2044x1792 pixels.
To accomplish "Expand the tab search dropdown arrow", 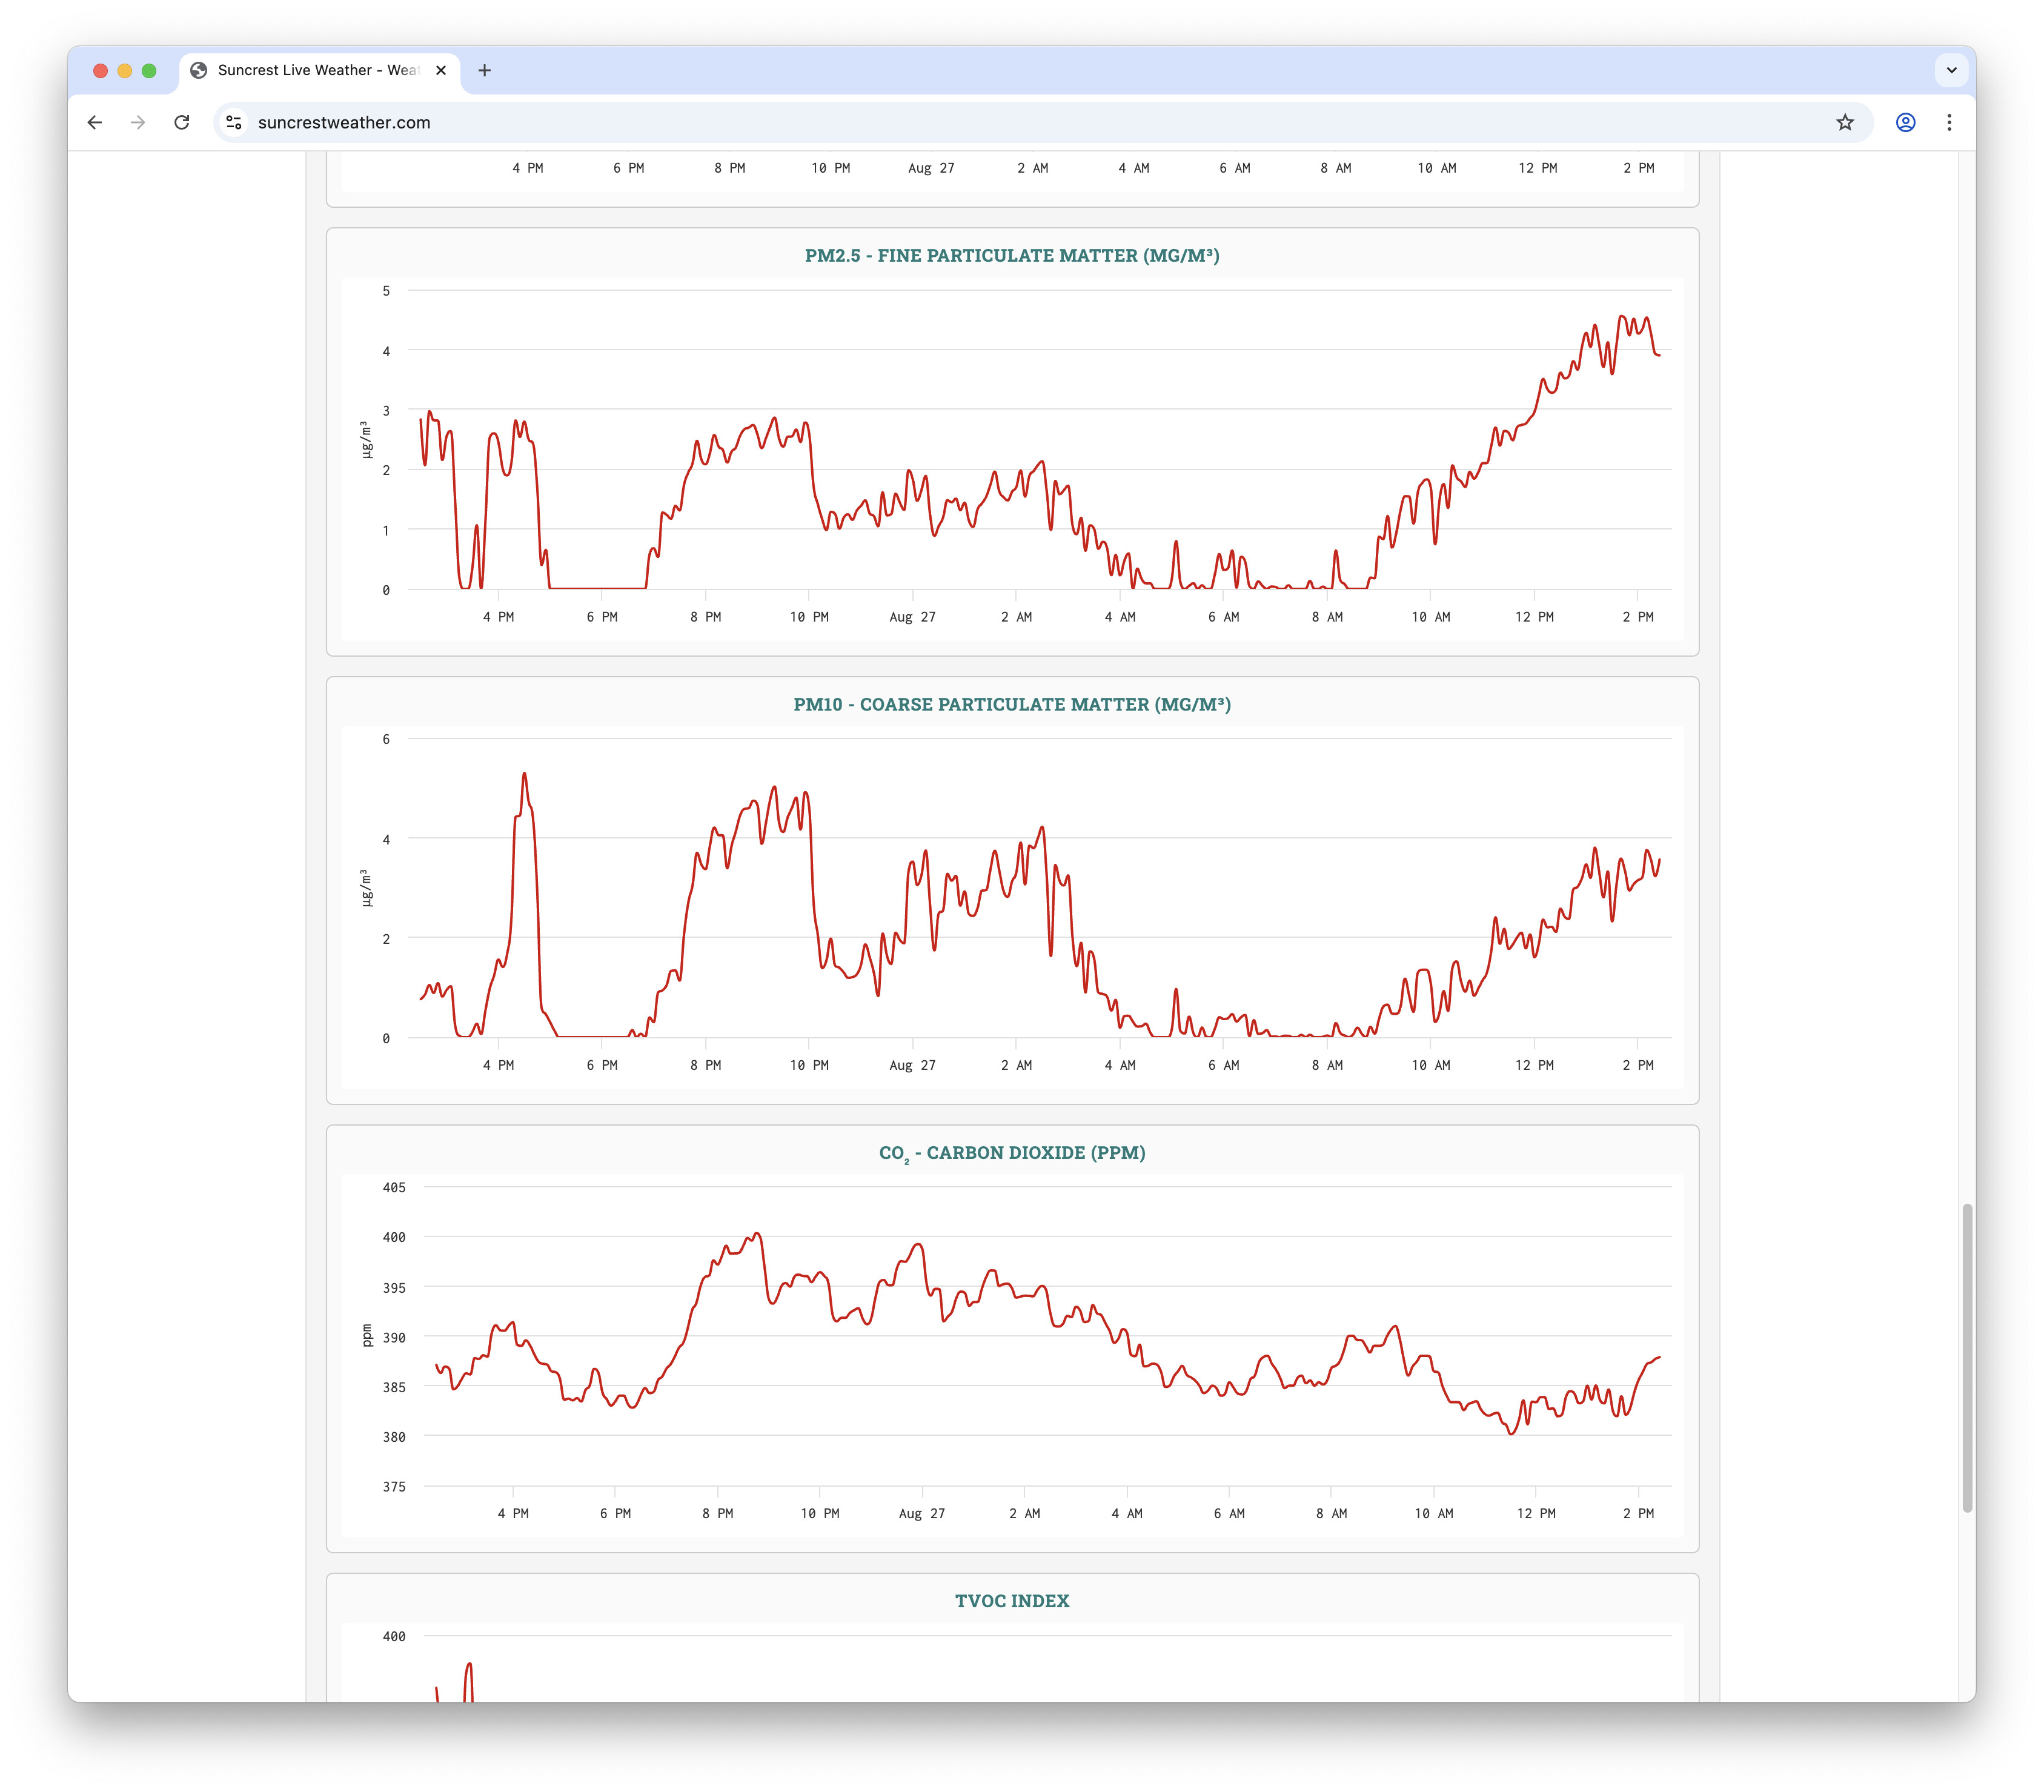I will click(x=1951, y=70).
